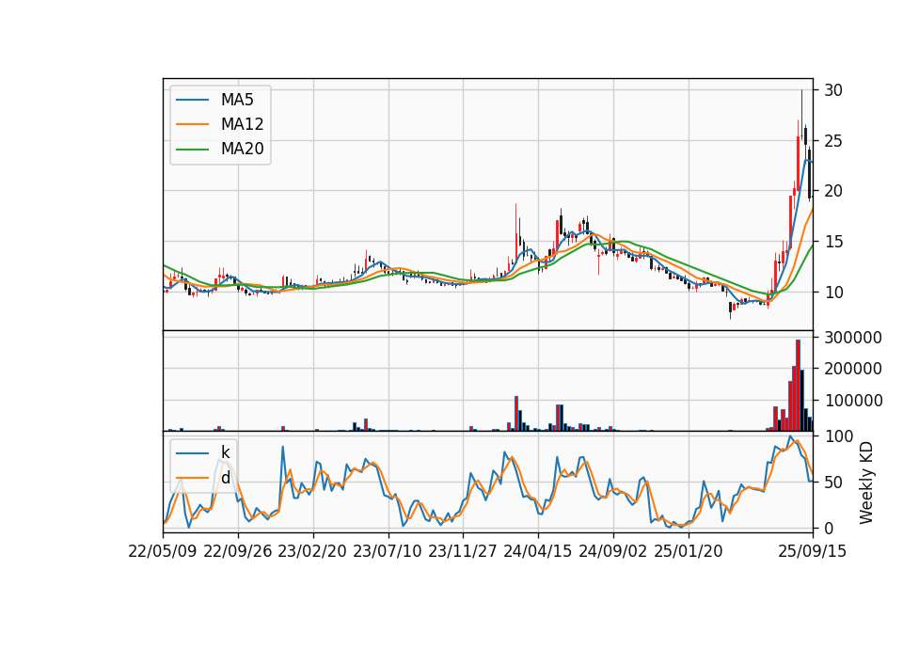Click the price axis label 25
Viewport: 903px width, 649px height.
pos(833,140)
